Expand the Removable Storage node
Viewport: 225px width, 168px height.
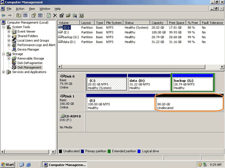9,58
